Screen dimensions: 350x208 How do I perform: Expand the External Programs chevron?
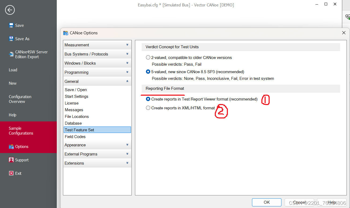127,154
